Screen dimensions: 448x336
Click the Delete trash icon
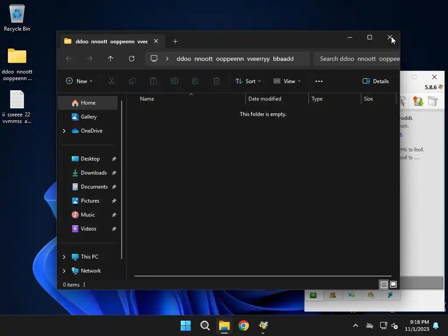217,81
